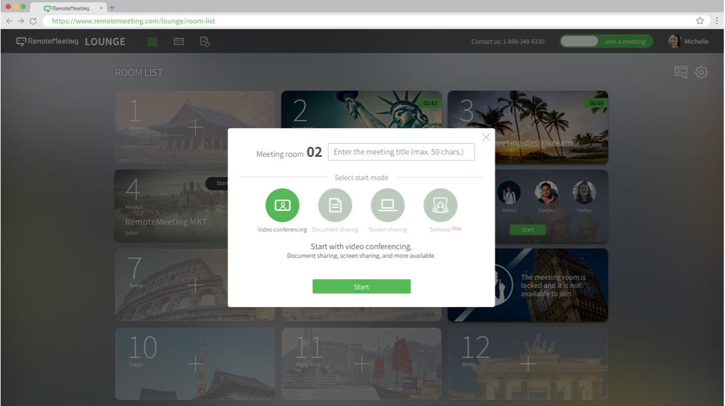Select the RemoteMeeting browser tab
Viewport: 725px width, 406px height.
(68, 8)
